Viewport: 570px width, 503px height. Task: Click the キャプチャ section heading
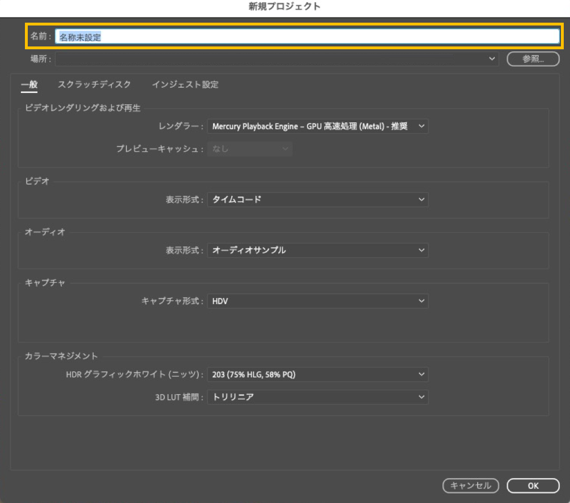point(45,283)
